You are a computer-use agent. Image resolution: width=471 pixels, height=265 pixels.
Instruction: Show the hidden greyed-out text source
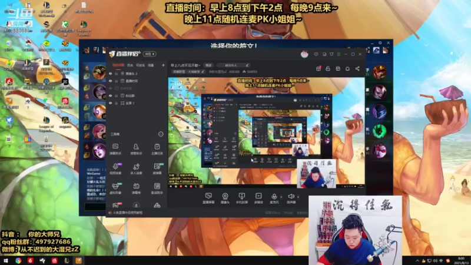pyautogui.click(x=111, y=88)
